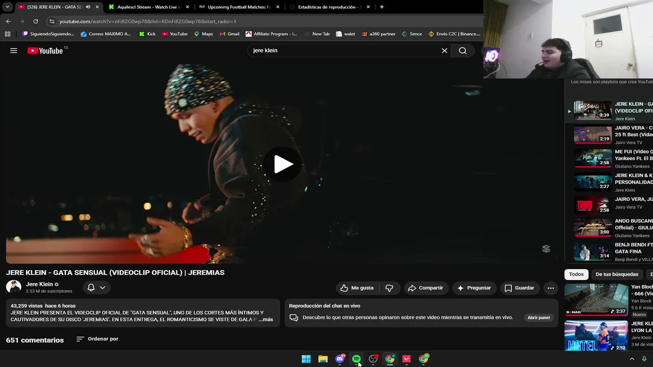The width and height of the screenshot is (653, 367).
Task: Play the Gata Sensual video
Action: [x=283, y=164]
